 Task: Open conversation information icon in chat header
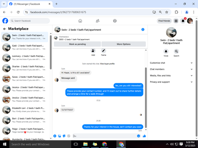(143, 30)
